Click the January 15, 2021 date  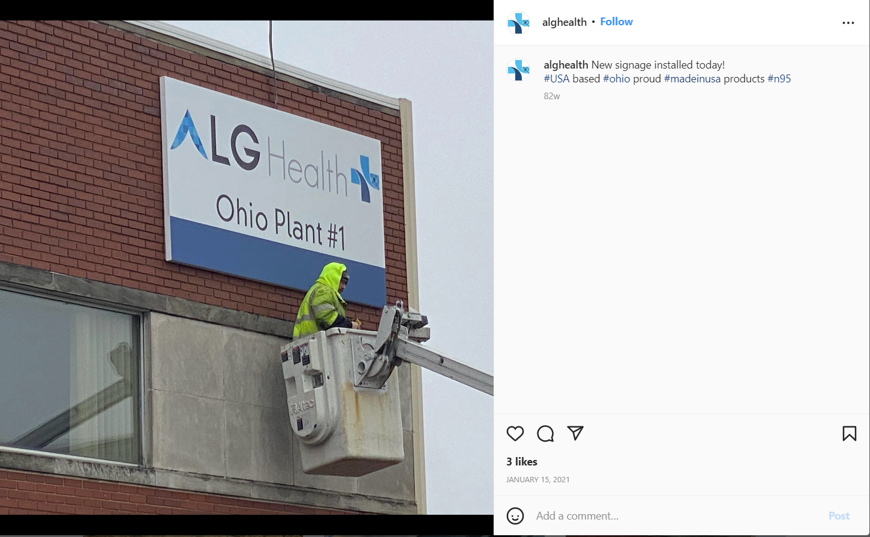point(538,480)
